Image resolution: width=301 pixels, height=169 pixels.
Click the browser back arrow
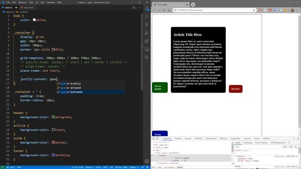coord(154,10)
